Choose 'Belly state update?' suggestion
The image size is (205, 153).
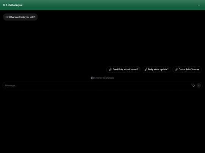tap(156, 70)
